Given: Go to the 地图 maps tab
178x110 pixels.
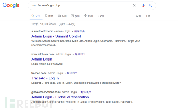Looking at the screenshot, I should pos(88,16).
